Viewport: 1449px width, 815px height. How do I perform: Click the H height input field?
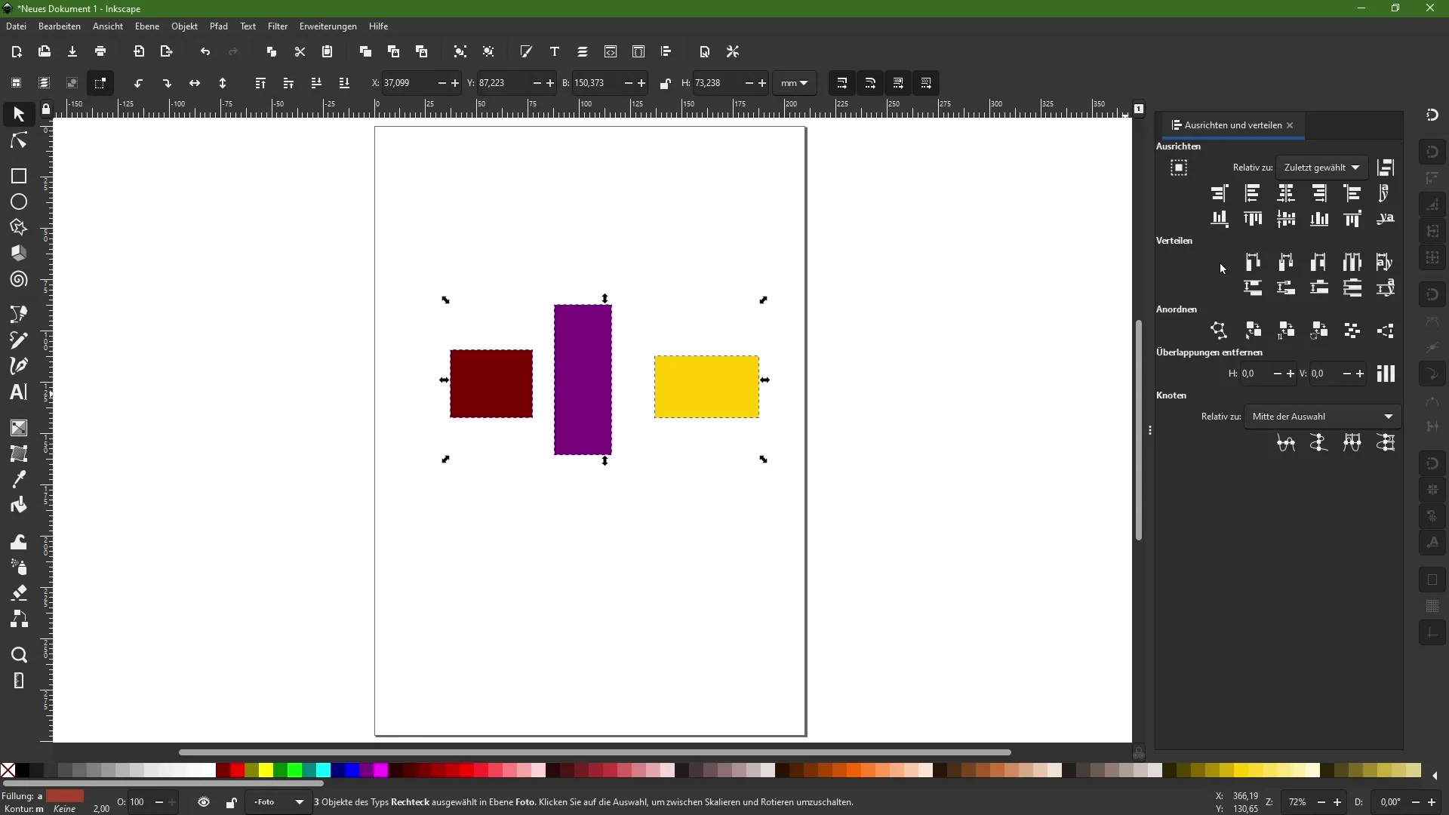(716, 83)
